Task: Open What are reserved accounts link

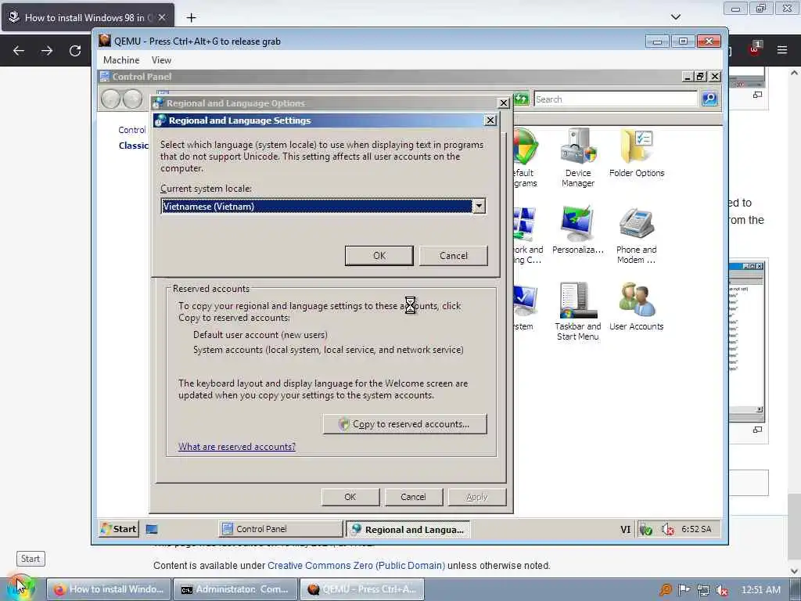Action: 237,447
